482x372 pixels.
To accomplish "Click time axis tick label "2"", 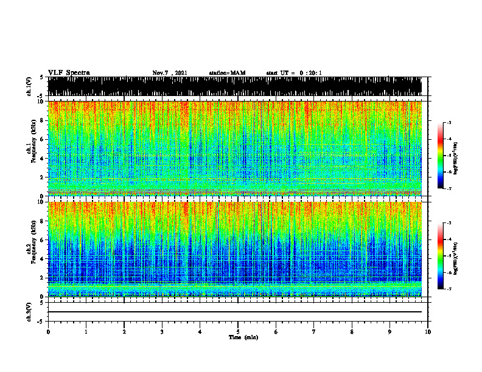I will point(124,332).
